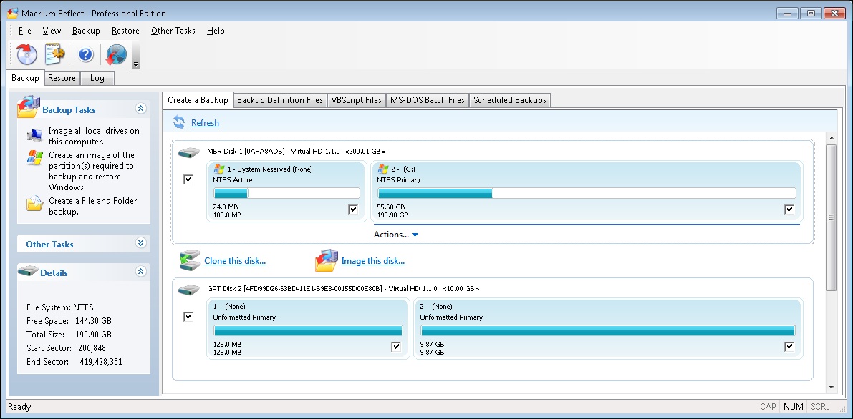Click the NUM status bar indicator
The image size is (853, 419).
point(791,407)
